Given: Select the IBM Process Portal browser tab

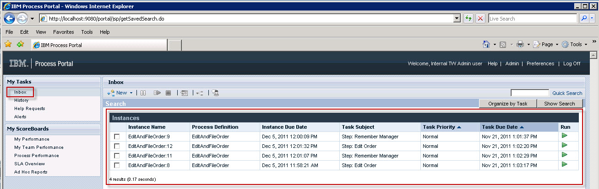Looking at the screenshot, I should (x=98, y=45).
